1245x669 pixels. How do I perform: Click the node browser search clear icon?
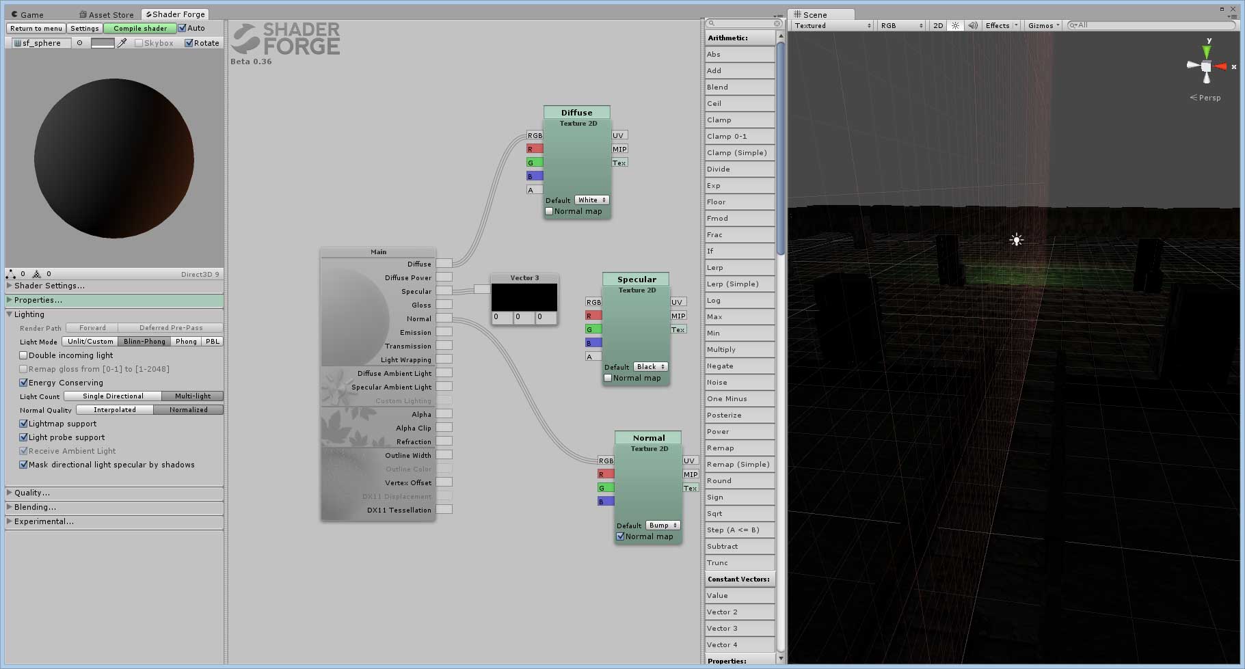tap(777, 23)
